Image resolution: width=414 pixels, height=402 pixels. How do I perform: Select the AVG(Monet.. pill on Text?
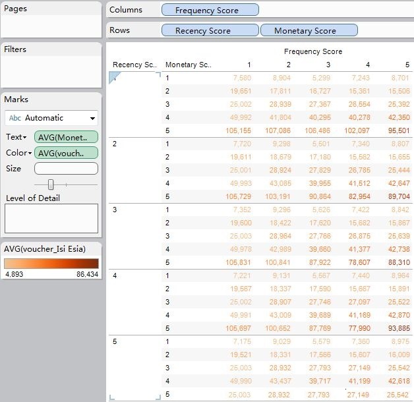coord(66,137)
